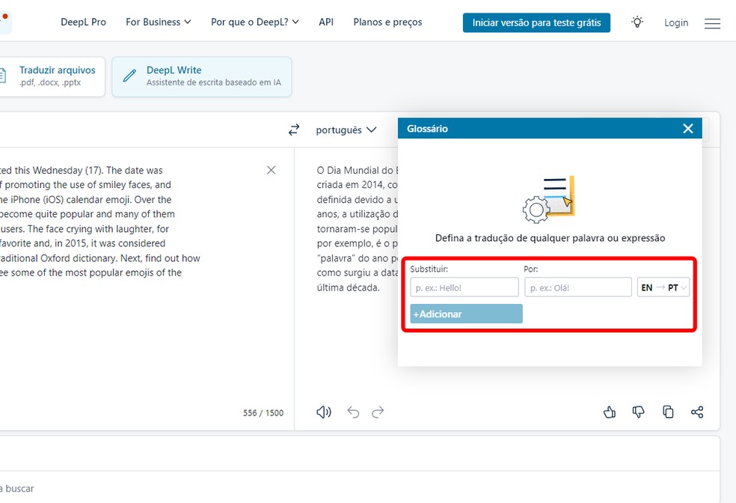
Task: Click the Adicionar button in glossary
Action: click(x=465, y=314)
